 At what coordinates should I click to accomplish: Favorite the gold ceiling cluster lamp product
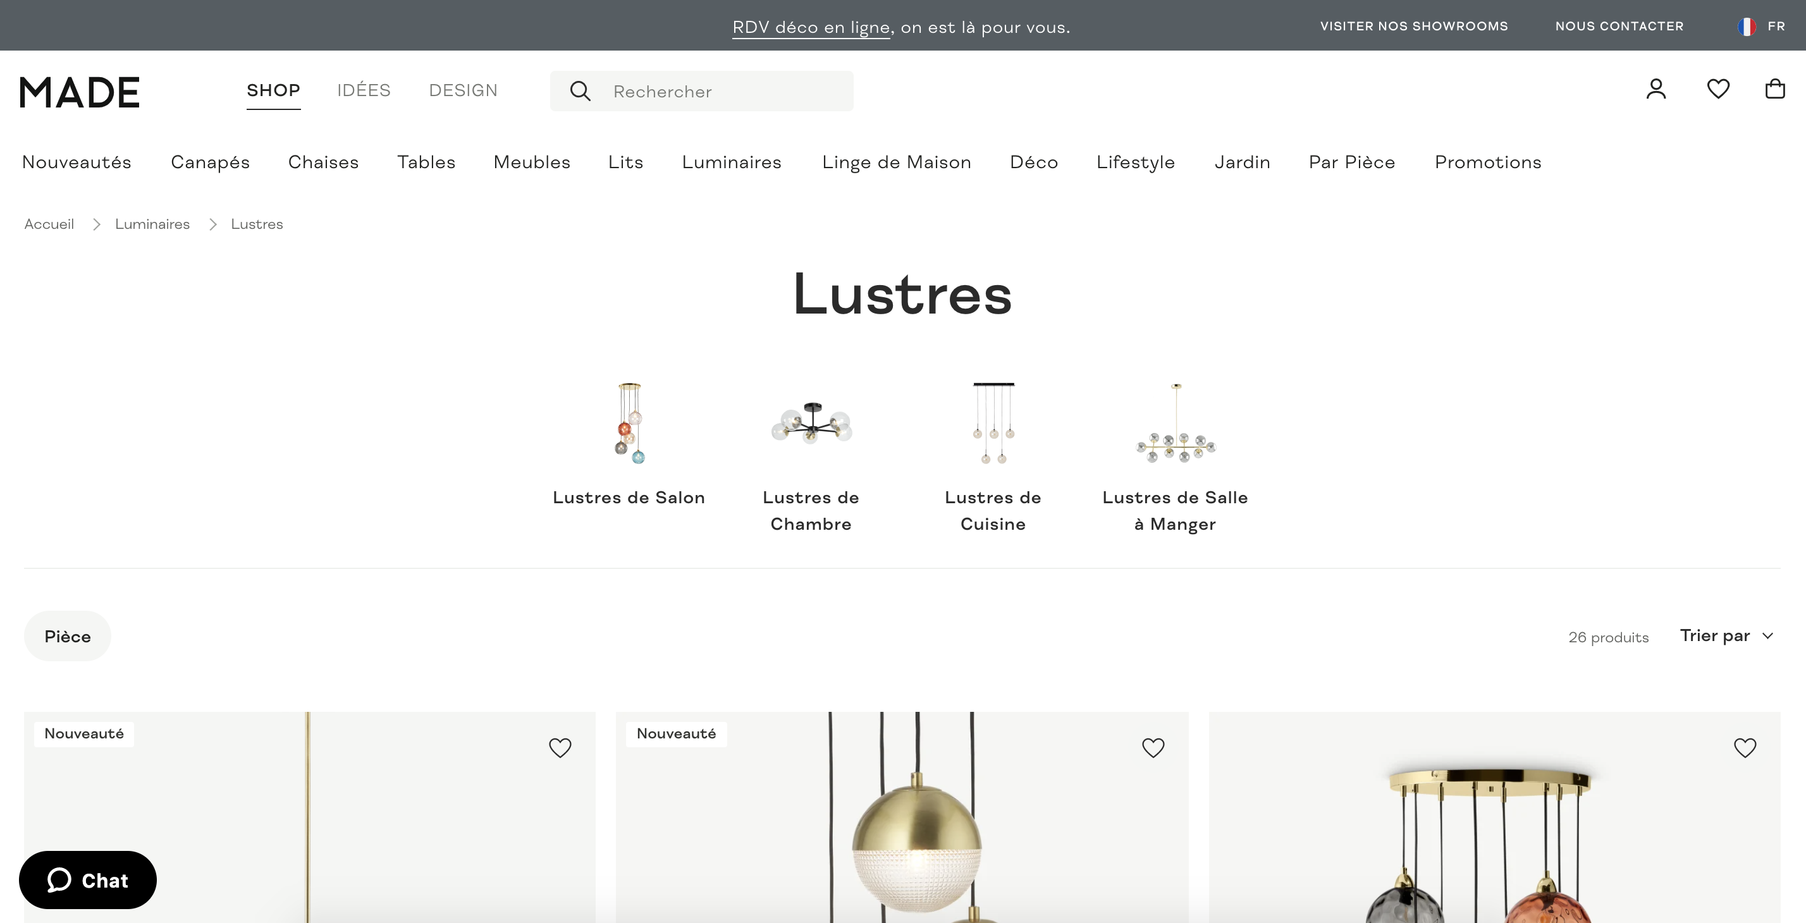1744,748
